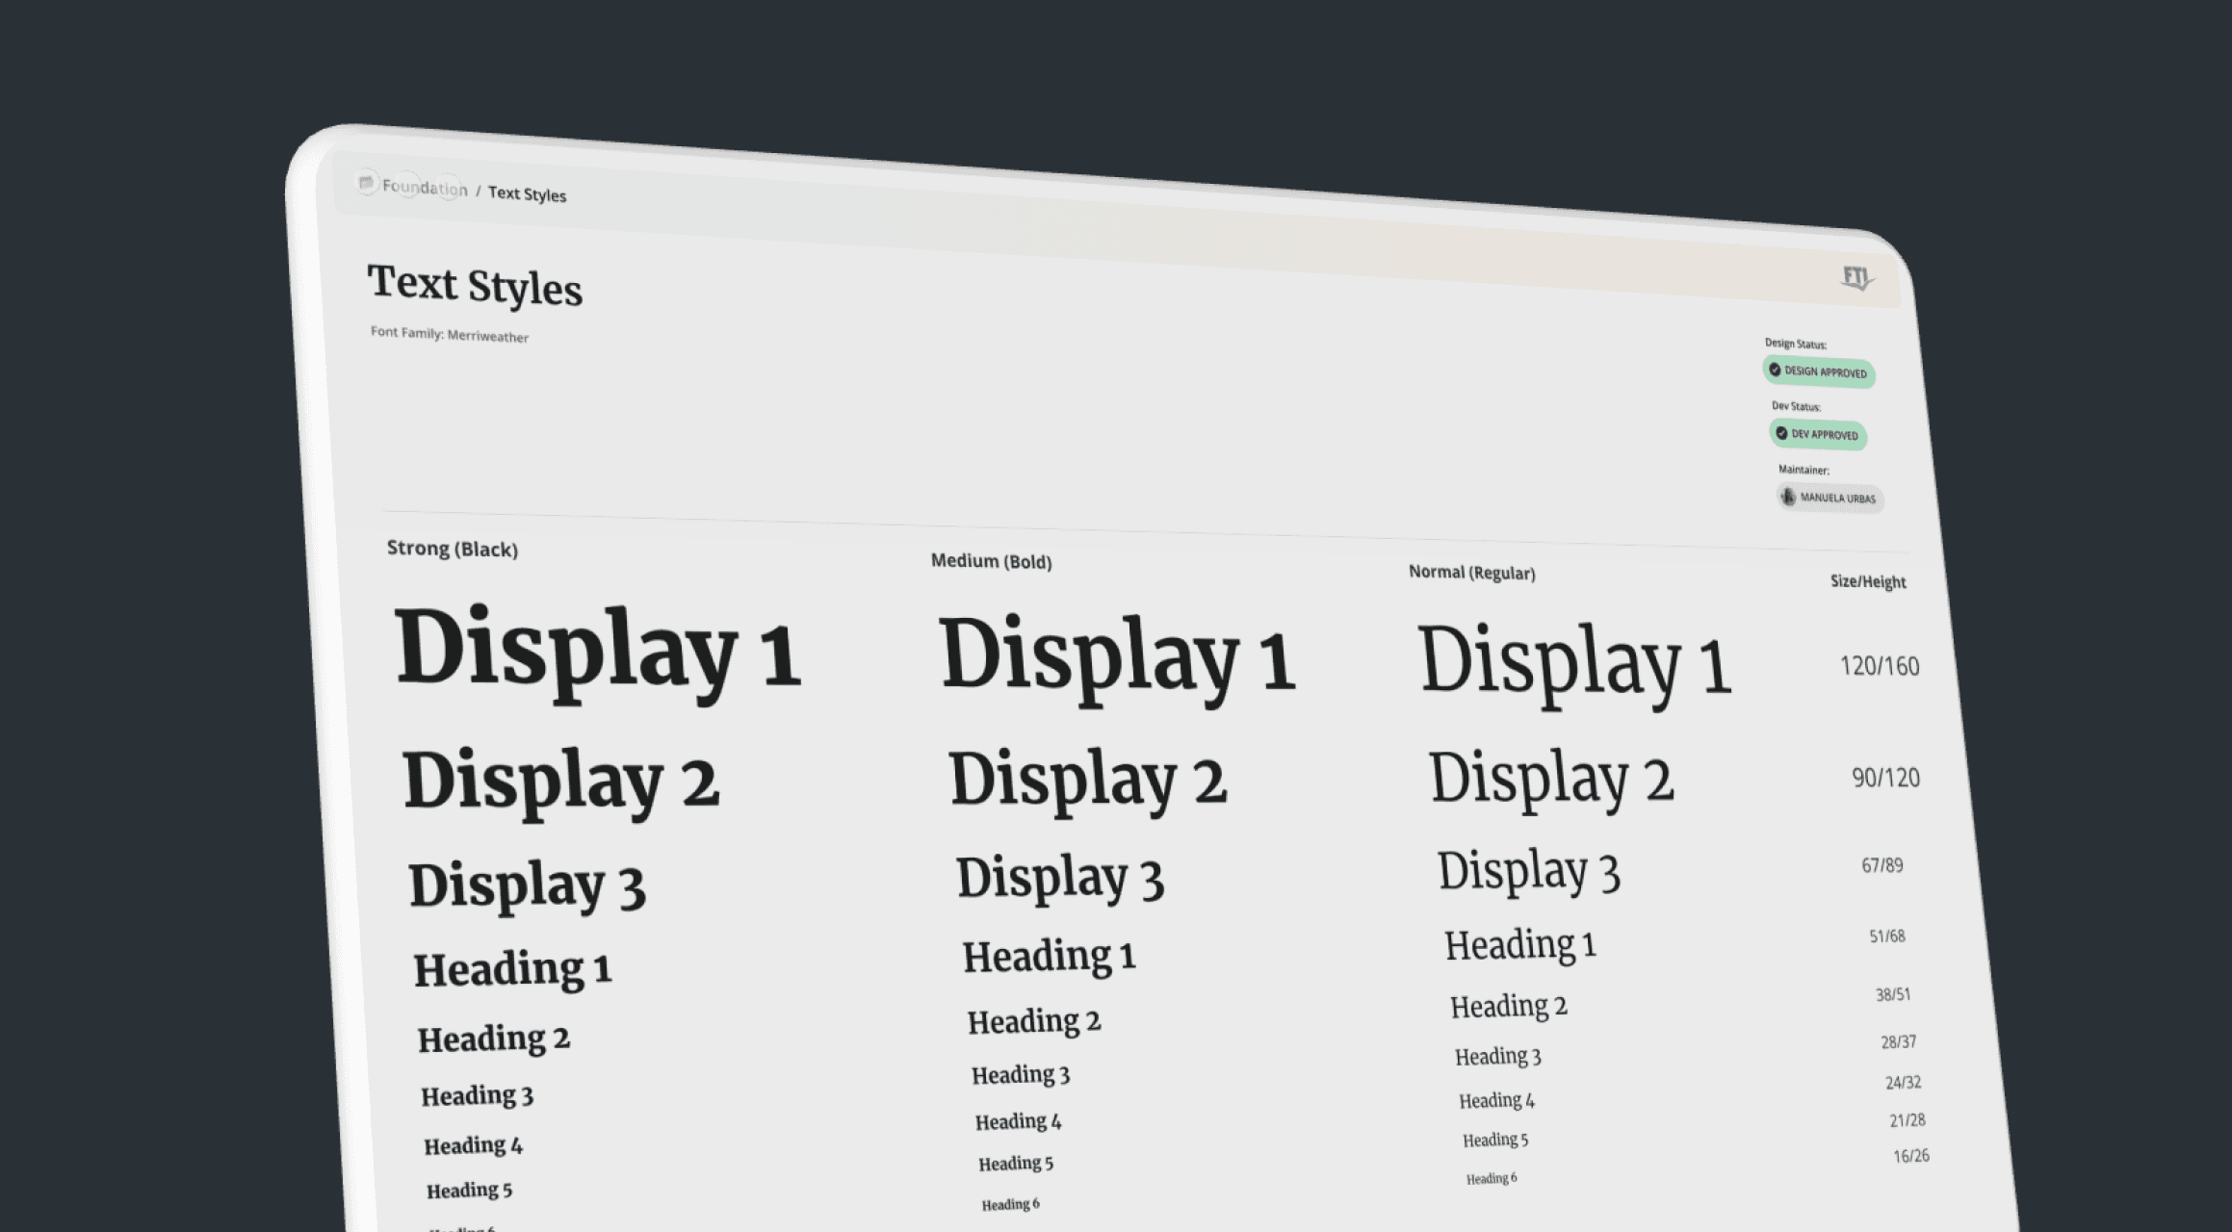Click Manuela Urbas avatar icon
The width and height of the screenshot is (2232, 1232).
point(1788,497)
